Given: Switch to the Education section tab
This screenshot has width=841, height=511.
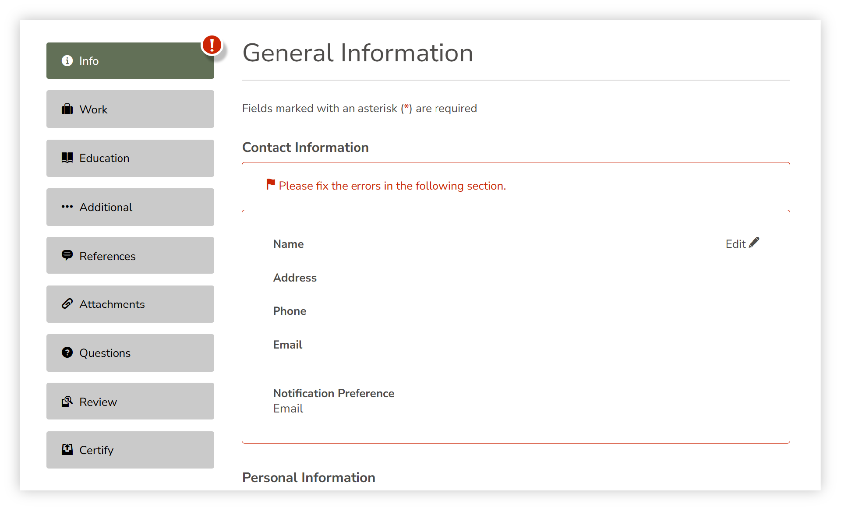Looking at the screenshot, I should click(130, 158).
